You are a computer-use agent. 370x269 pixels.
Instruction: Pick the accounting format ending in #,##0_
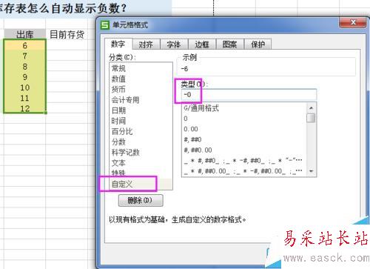244,161
